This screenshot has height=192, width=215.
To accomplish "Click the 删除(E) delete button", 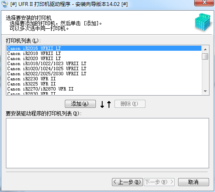I will pos(130,104).
